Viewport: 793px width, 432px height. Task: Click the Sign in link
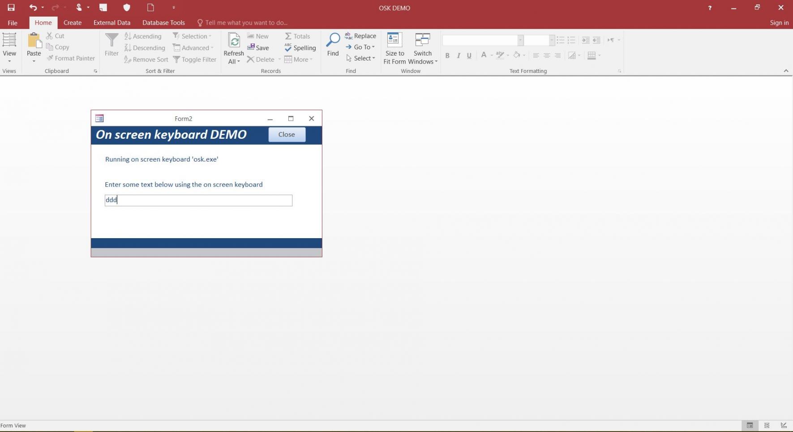click(779, 23)
